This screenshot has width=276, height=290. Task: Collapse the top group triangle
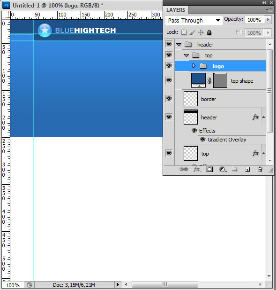186,55
